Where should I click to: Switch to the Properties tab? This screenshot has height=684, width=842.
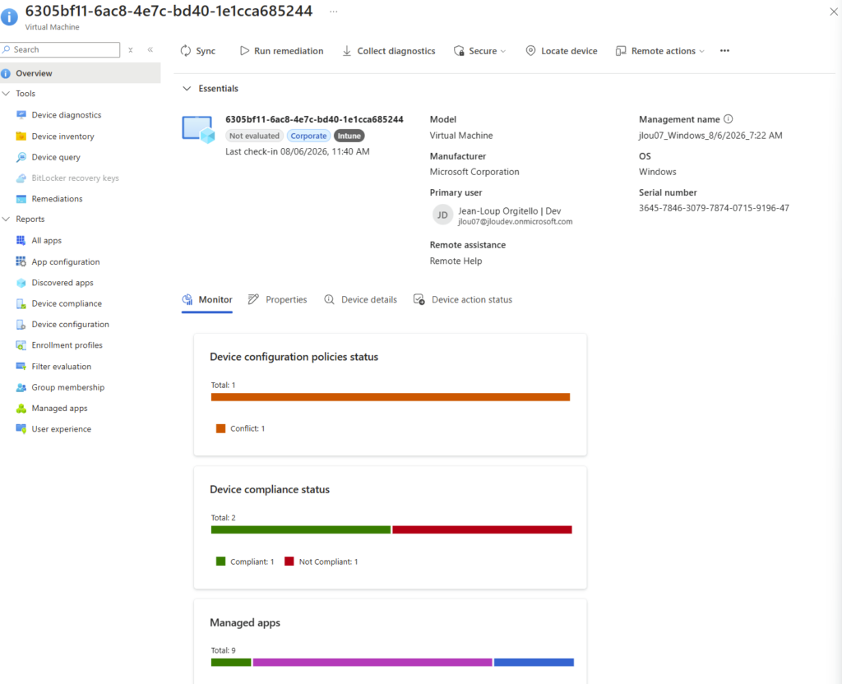click(x=278, y=299)
